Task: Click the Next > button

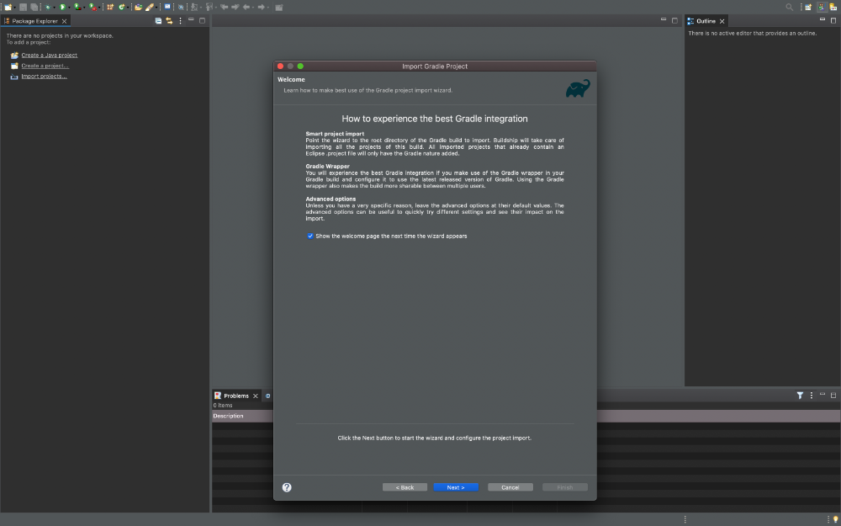Action: [456, 487]
